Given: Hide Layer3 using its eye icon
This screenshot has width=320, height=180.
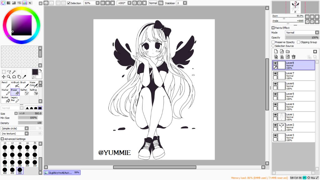Looking at the screenshot, I should tap(275, 135).
